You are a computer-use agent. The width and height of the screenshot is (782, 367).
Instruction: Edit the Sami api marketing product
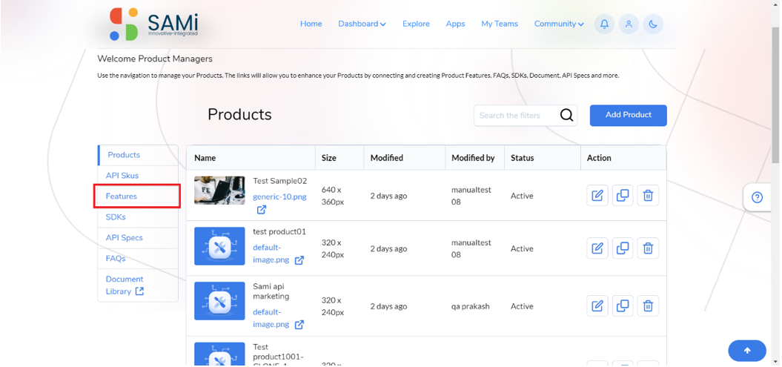597,305
